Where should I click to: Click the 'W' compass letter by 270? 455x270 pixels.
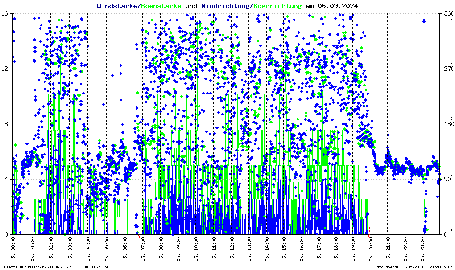[451, 62]
